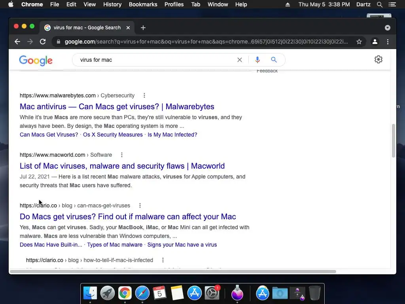
Task: Follow 'Signs your Mac have a virus' sitelink
Action: pos(182,245)
